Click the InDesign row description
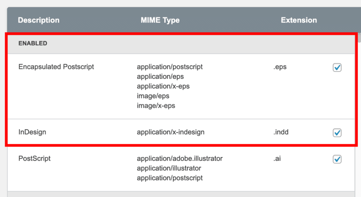This screenshot has width=361, height=197. 32,132
